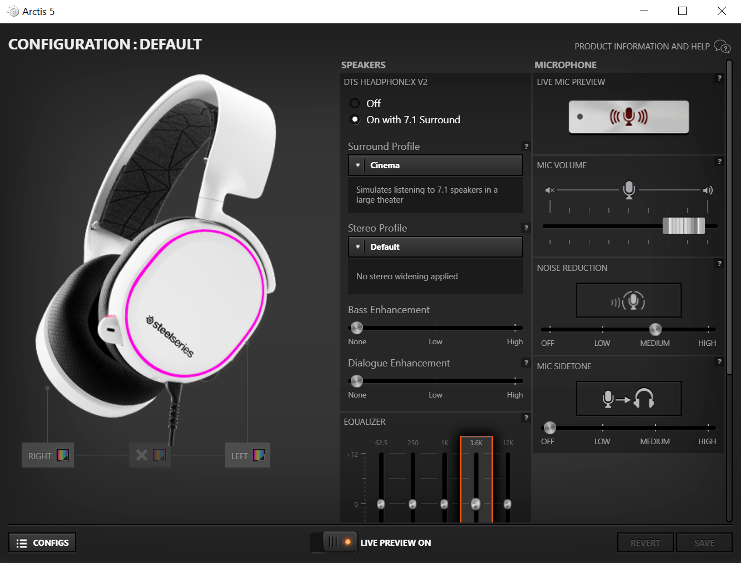This screenshot has height=563, width=741.
Task: Open the Arctis 5 title bar window menu
Action: pos(12,10)
